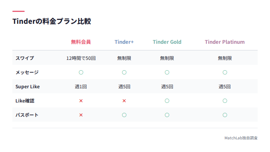Click 無制限 in the Tinder Platinum column
270x152 pixels.
click(x=225, y=58)
